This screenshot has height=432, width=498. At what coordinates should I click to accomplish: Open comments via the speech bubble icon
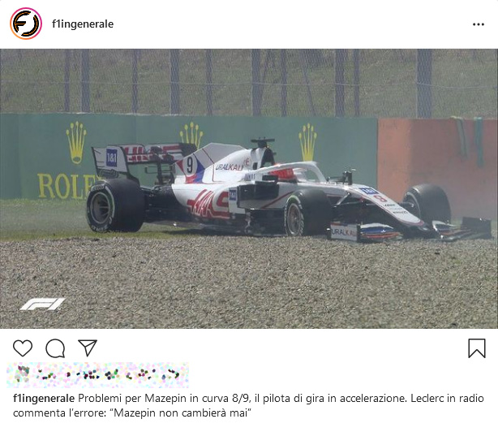pyautogui.click(x=55, y=348)
